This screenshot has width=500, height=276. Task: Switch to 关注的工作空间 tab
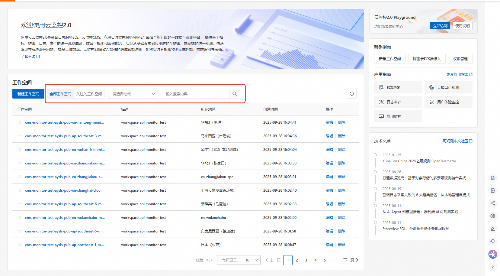tap(89, 94)
